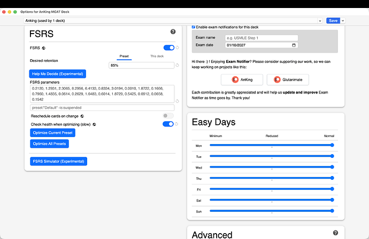Image resolution: width=369 pixels, height=239 pixels.
Task: Adjust the Sun easy days slider
Action: pos(272,211)
